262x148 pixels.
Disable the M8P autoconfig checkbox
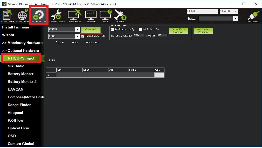tap(113, 29)
